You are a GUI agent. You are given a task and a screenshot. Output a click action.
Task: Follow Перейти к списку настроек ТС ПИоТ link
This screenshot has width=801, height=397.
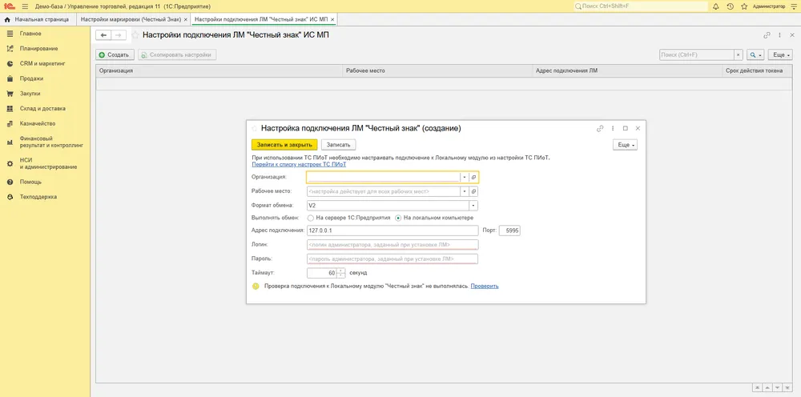pos(299,165)
